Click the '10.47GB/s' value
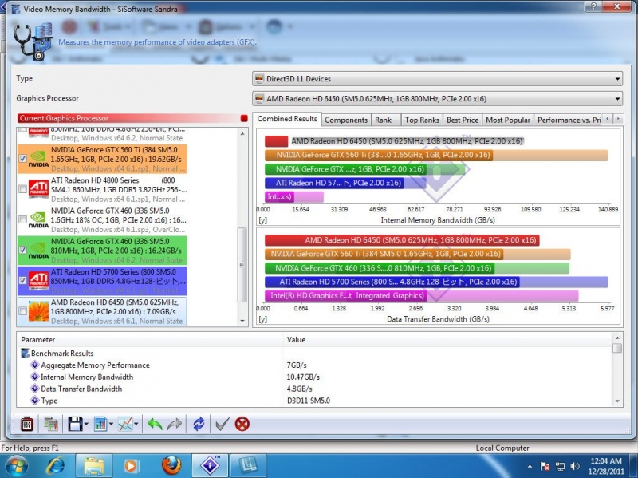Image resolution: width=638 pixels, height=478 pixels. click(x=303, y=377)
